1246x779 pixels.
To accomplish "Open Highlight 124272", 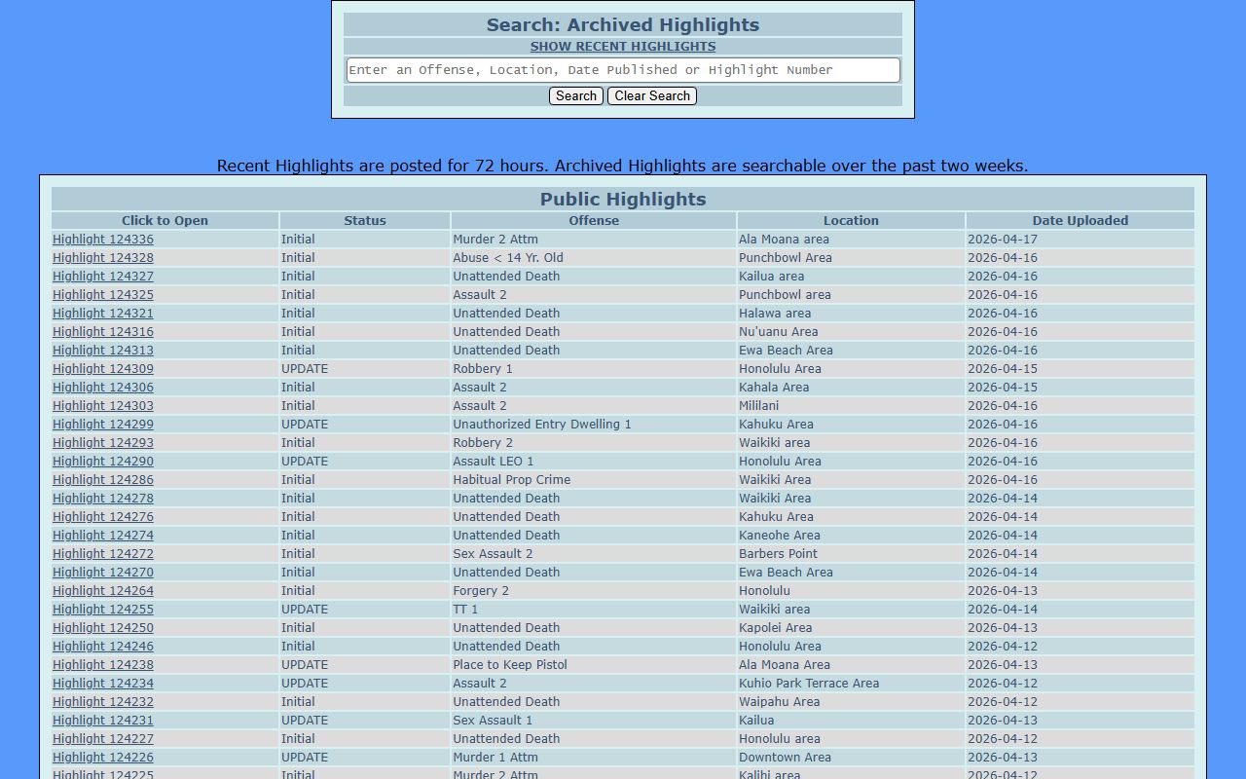I will tap(103, 554).
